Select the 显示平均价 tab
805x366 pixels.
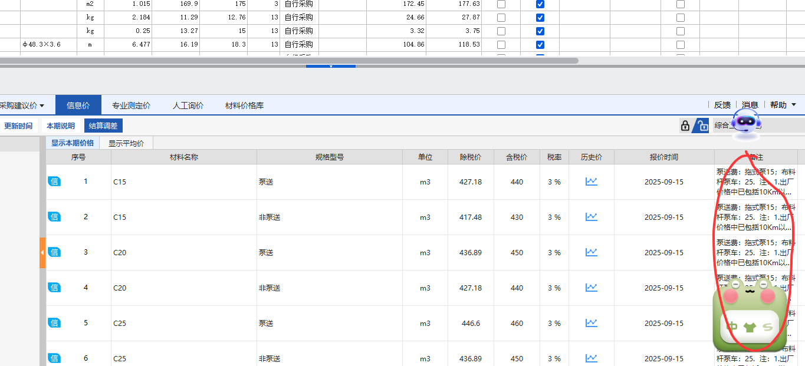[x=126, y=143]
